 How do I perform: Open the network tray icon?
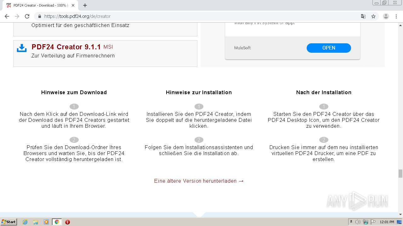pyautogui.click(x=366, y=222)
